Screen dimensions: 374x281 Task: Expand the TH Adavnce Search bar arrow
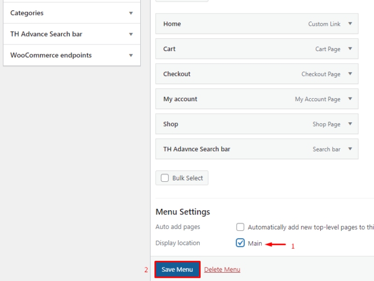[350, 149]
